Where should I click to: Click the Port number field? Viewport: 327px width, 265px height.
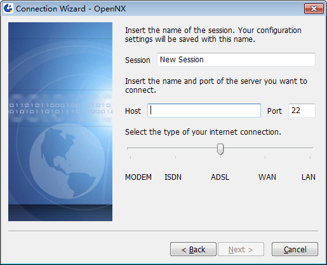302,111
